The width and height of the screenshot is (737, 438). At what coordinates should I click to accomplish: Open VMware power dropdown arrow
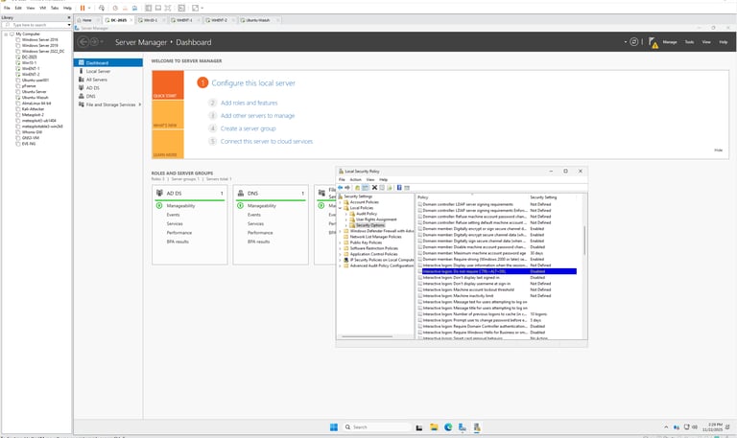click(89, 8)
